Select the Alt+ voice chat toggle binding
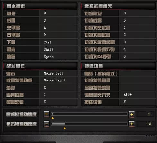The image size is (157, 143). pyautogui.click(x=137, y=95)
